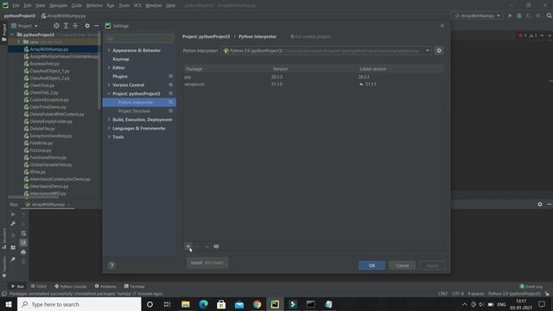Click the Expand All icon in Project panel
Image resolution: width=553 pixels, height=311 pixels.
pyautogui.click(x=66, y=26)
